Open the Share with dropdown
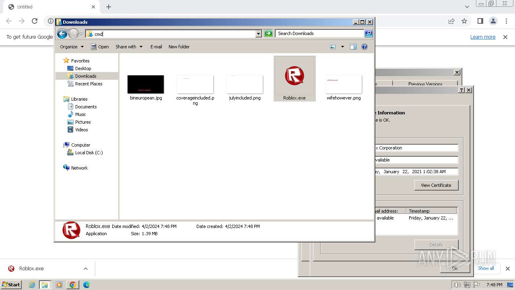 pyautogui.click(x=129, y=47)
